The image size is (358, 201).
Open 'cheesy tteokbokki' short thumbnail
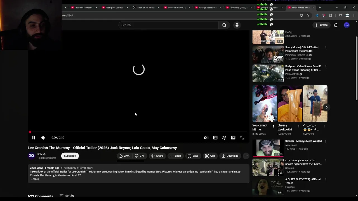(290, 104)
